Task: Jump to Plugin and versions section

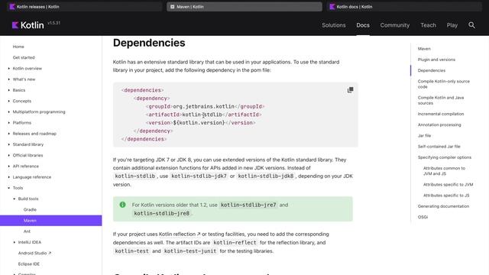Action: click(436, 60)
